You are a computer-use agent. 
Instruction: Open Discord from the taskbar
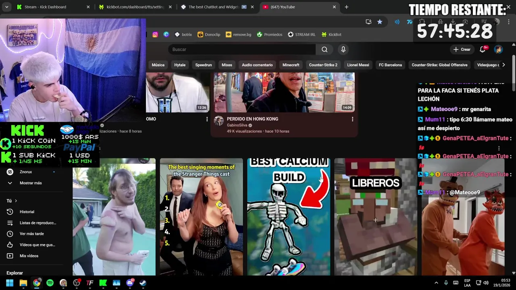pos(130,283)
